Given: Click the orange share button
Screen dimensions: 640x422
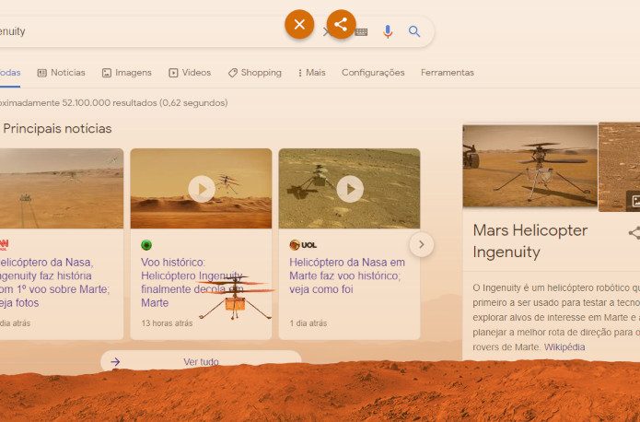Looking at the screenshot, I should 341,25.
